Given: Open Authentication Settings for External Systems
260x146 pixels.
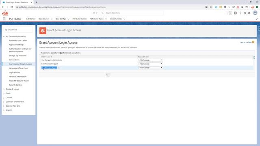Looking at the screenshot, I should pyautogui.click(x=20, y=50).
